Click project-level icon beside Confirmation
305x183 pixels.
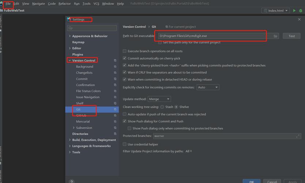coord(115,85)
